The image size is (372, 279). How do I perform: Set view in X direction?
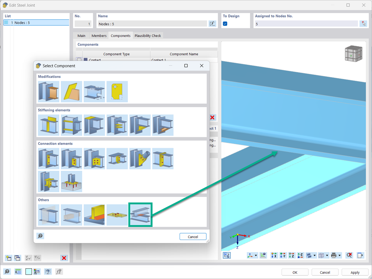tap(274, 255)
